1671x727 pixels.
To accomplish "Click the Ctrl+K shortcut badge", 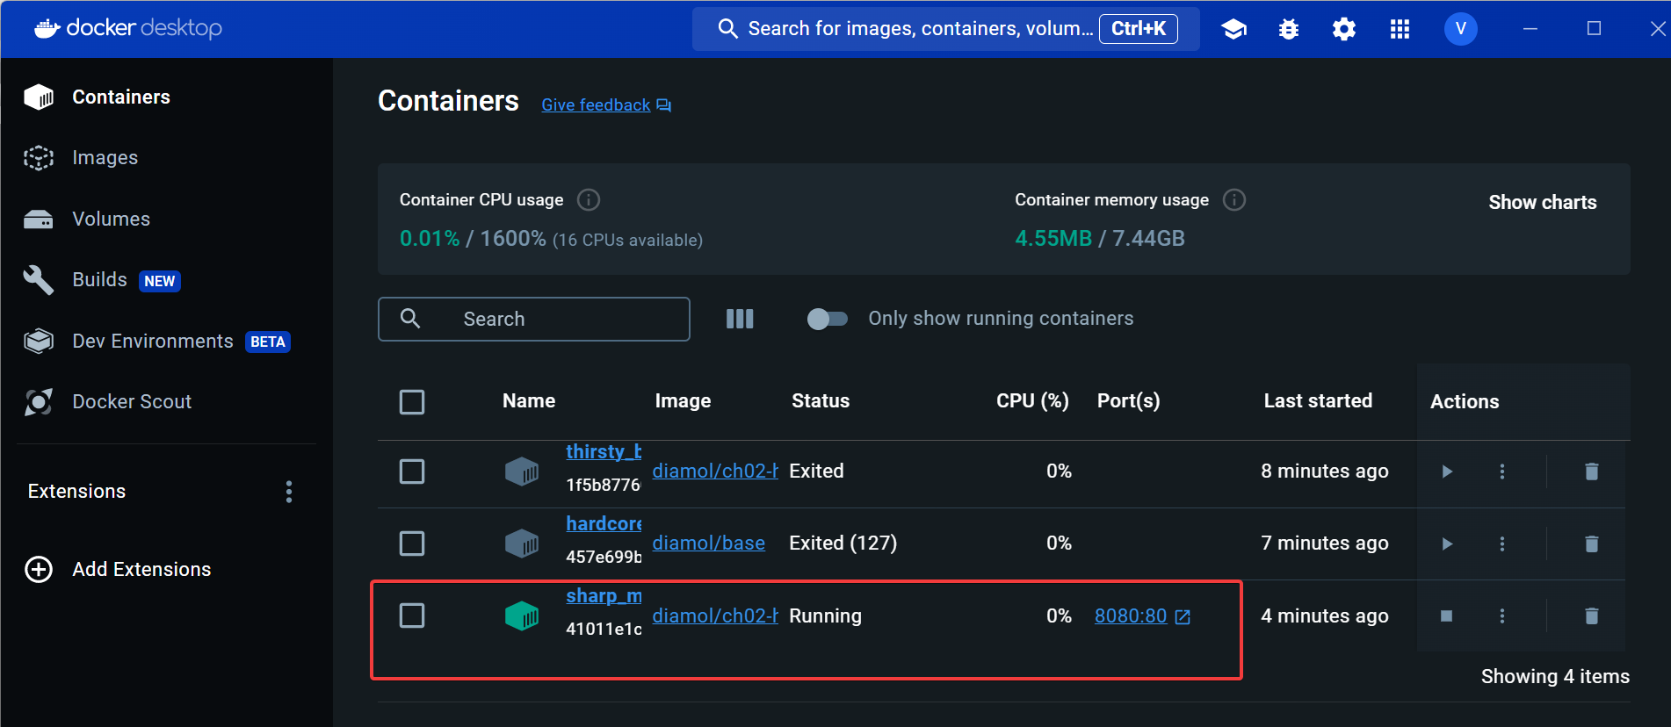I will click(x=1139, y=29).
